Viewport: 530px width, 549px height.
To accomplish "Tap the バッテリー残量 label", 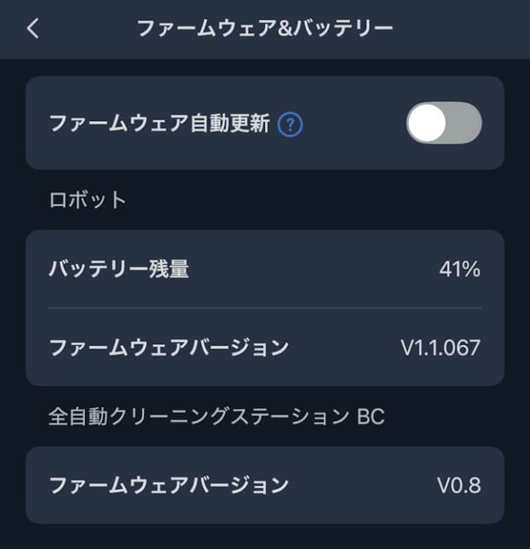I will tap(119, 269).
